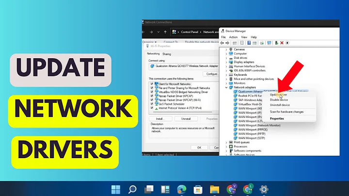
Task: Expand the Print queues node
Action: point(226,142)
